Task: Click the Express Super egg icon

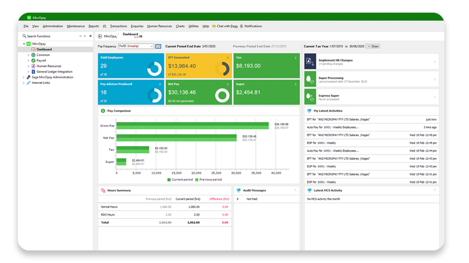Action: (x=310, y=97)
